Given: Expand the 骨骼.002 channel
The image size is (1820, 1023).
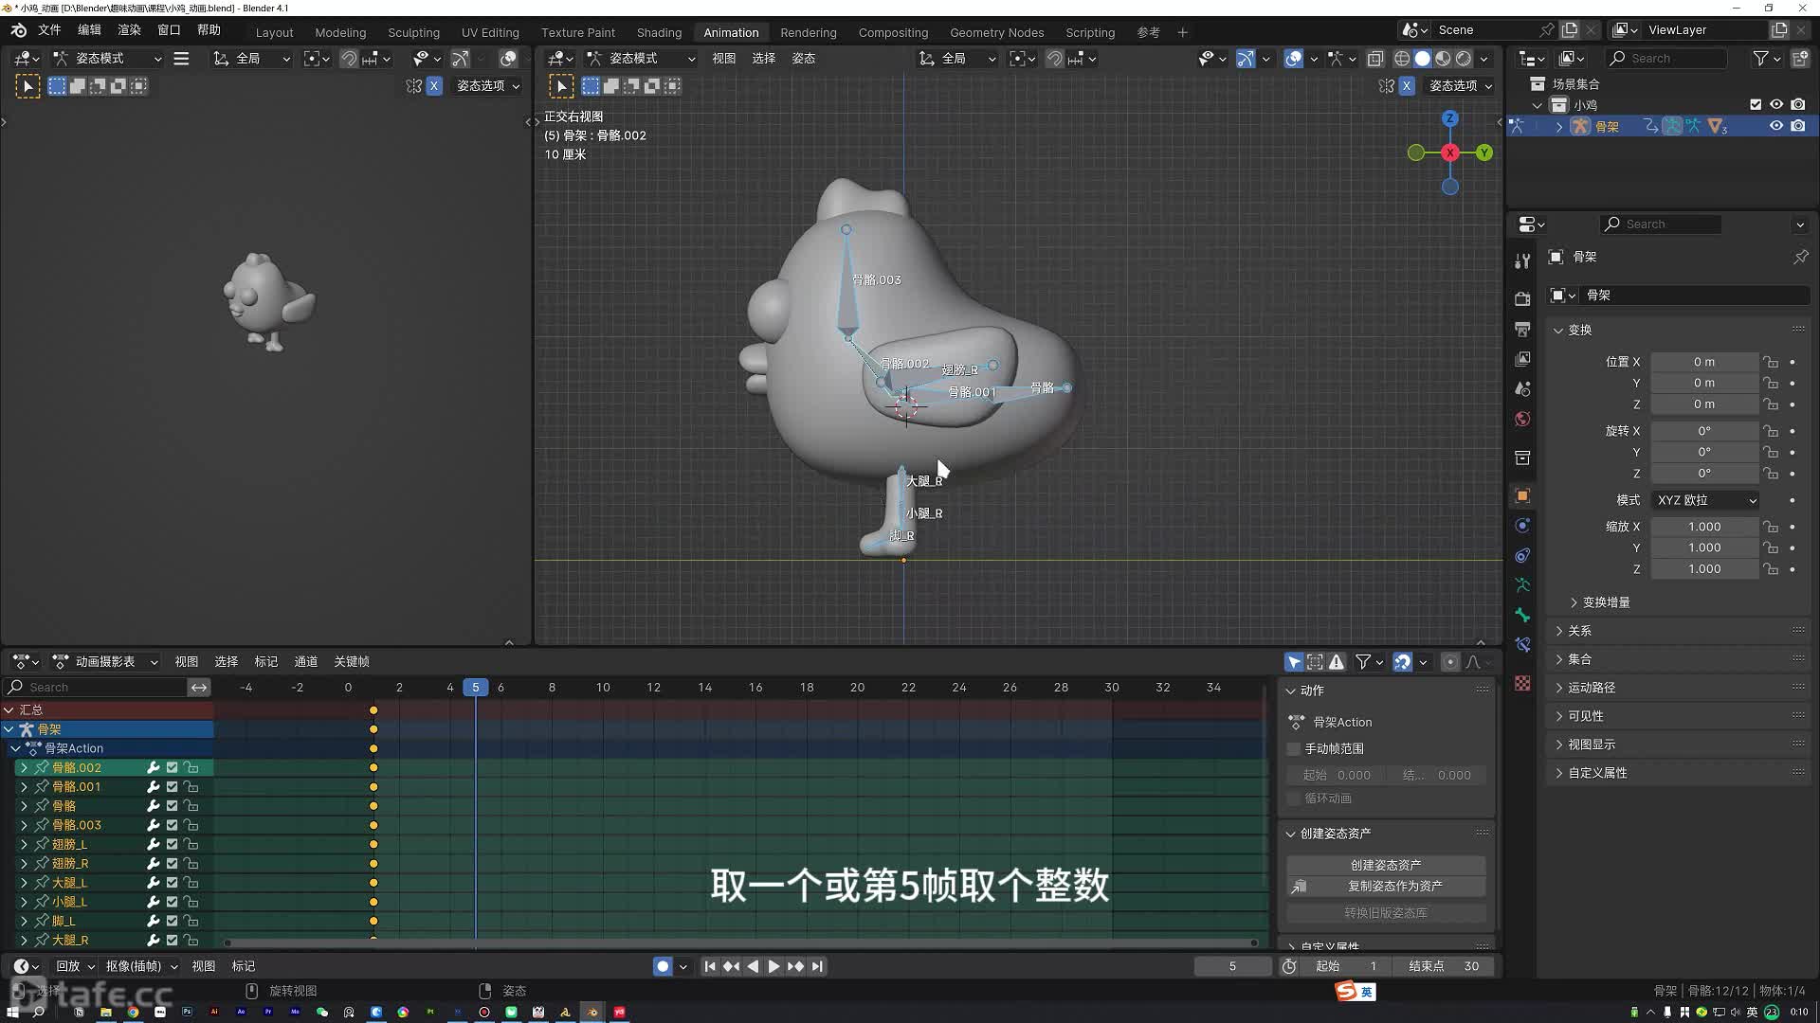Looking at the screenshot, I should [24, 768].
